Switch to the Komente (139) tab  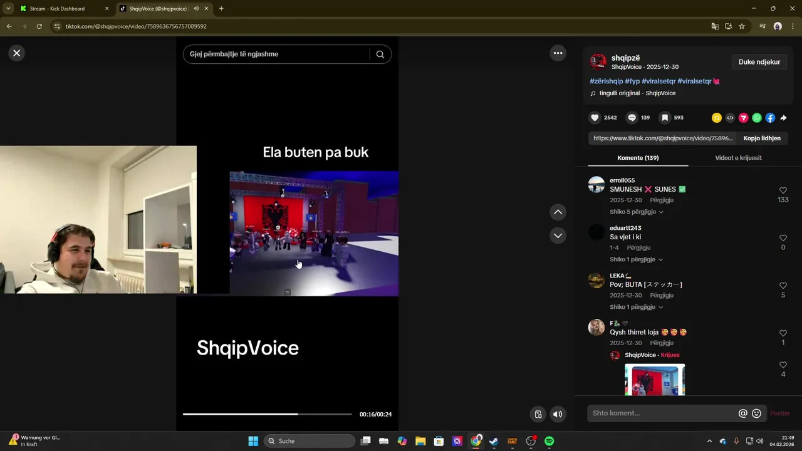click(x=638, y=158)
